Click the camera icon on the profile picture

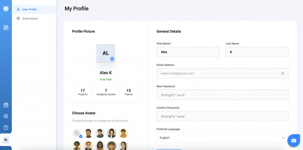(112, 59)
